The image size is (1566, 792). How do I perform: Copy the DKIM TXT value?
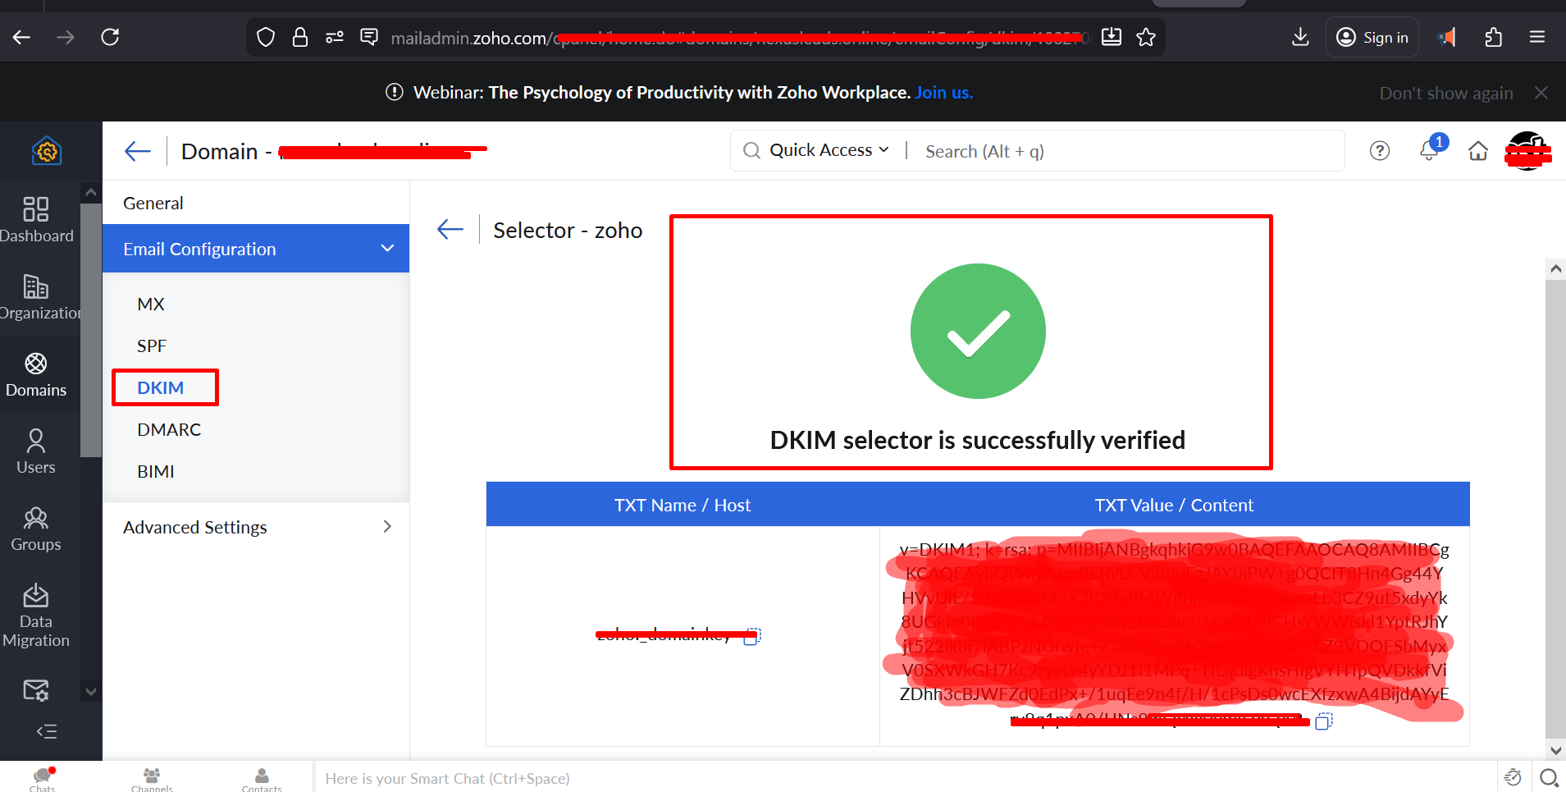point(1324,721)
